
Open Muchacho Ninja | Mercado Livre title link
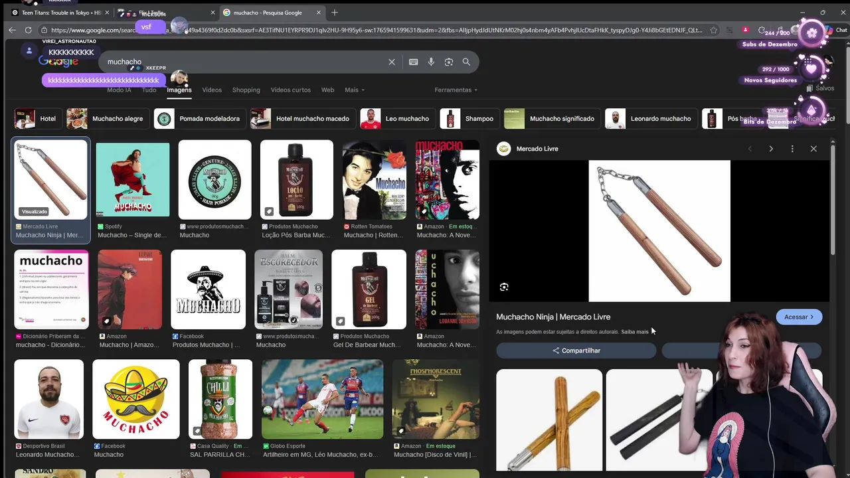tap(553, 317)
